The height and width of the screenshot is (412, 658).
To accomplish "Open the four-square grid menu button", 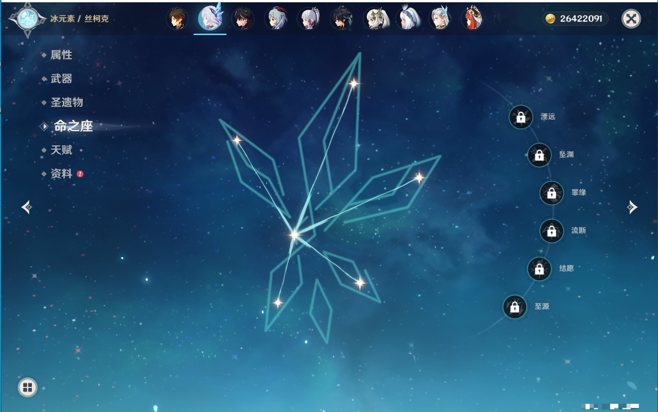I will click(27, 387).
